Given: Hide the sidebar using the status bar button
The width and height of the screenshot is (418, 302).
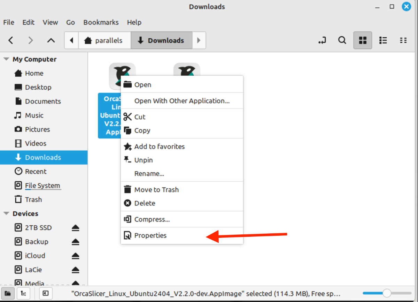Looking at the screenshot, I should pyautogui.click(x=45, y=294).
